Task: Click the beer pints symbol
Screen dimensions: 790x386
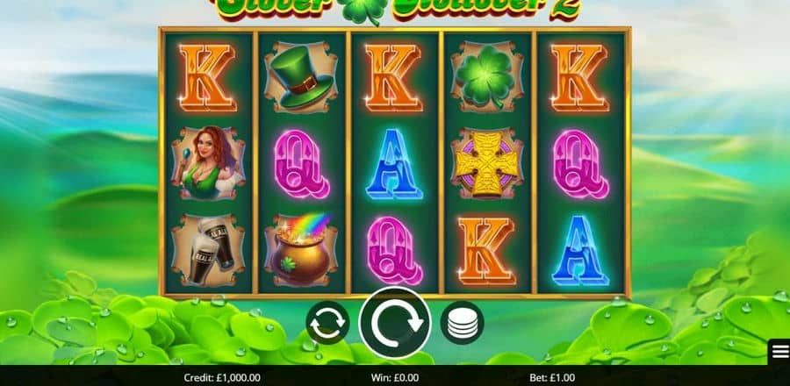Action: tap(208, 250)
